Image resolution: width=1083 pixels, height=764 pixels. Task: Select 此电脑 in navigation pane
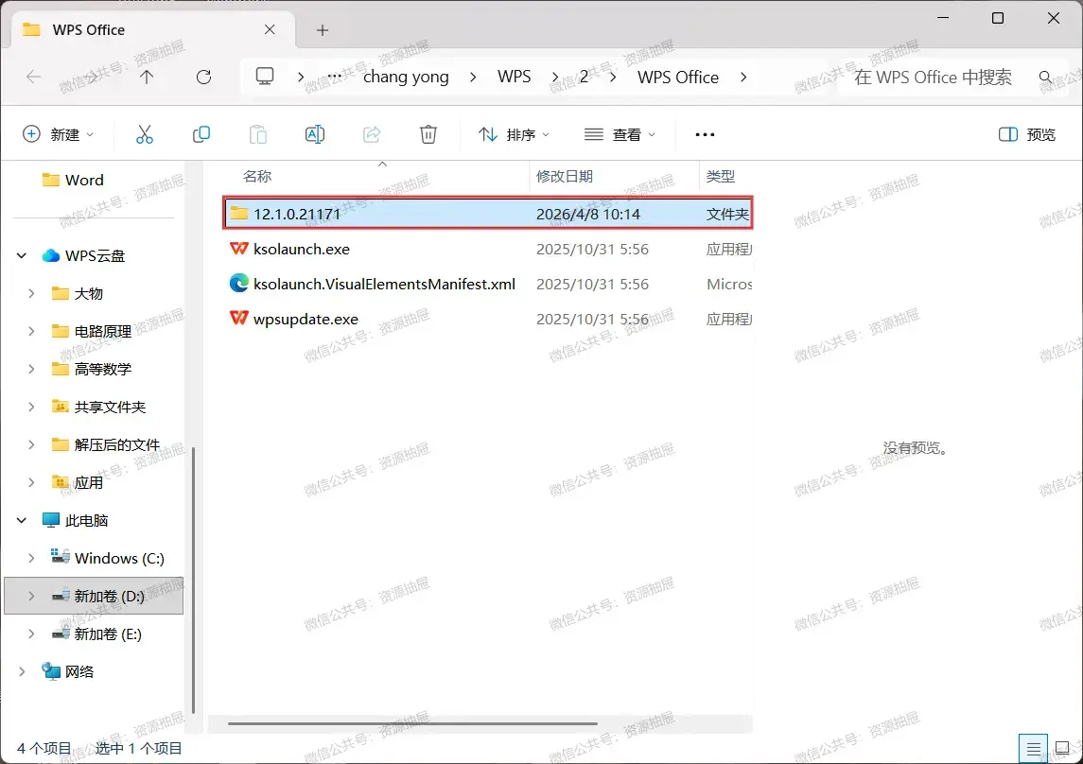point(86,520)
